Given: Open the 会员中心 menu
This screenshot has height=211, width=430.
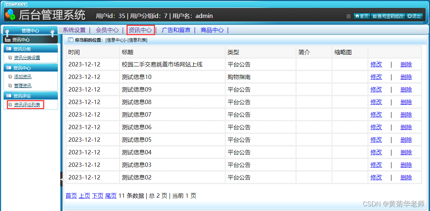Looking at the screenshot, I should [x=107, y=30].
